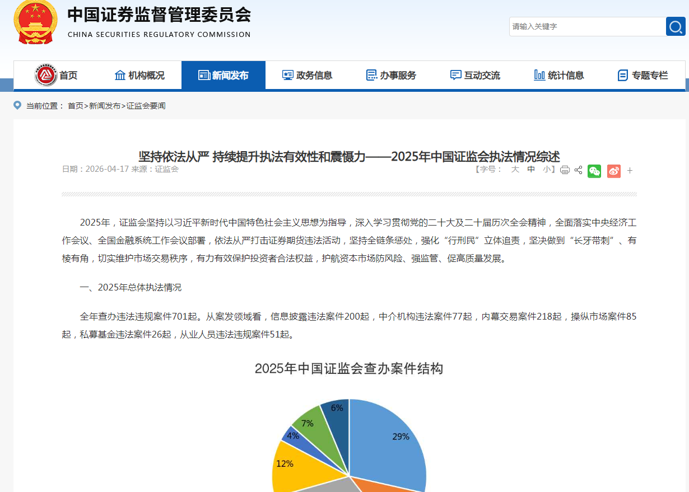Image resolution: width=689 pixels, height=492 pixels.
Task: Expand more sharing options plus icon
Action: (x=630, y=171)
